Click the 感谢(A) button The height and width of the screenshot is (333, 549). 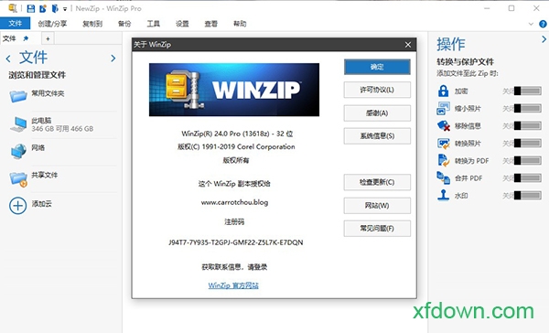pos(377,113)
